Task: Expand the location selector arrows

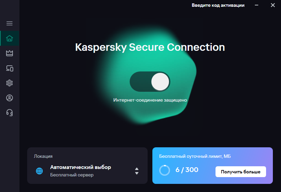Action: pyautogui.click(x=137, y=171)
